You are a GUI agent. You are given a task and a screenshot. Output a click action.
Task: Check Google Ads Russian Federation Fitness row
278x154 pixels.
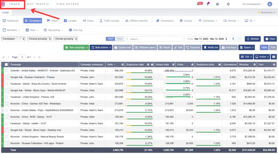click(x=7, y=77)
